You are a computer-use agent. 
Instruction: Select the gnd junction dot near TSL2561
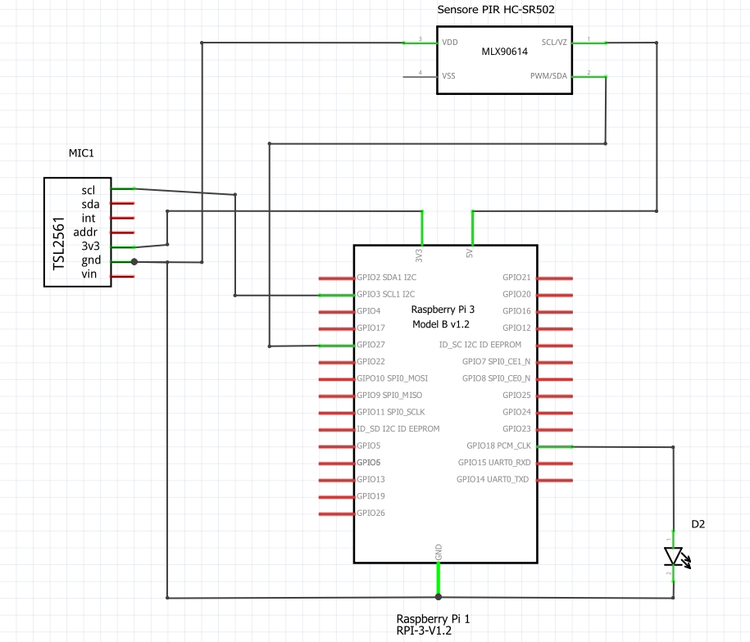[x=134, y=260]
